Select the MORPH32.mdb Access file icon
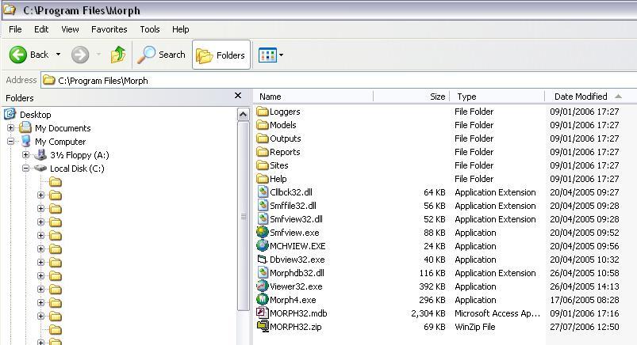 point(263,313)
